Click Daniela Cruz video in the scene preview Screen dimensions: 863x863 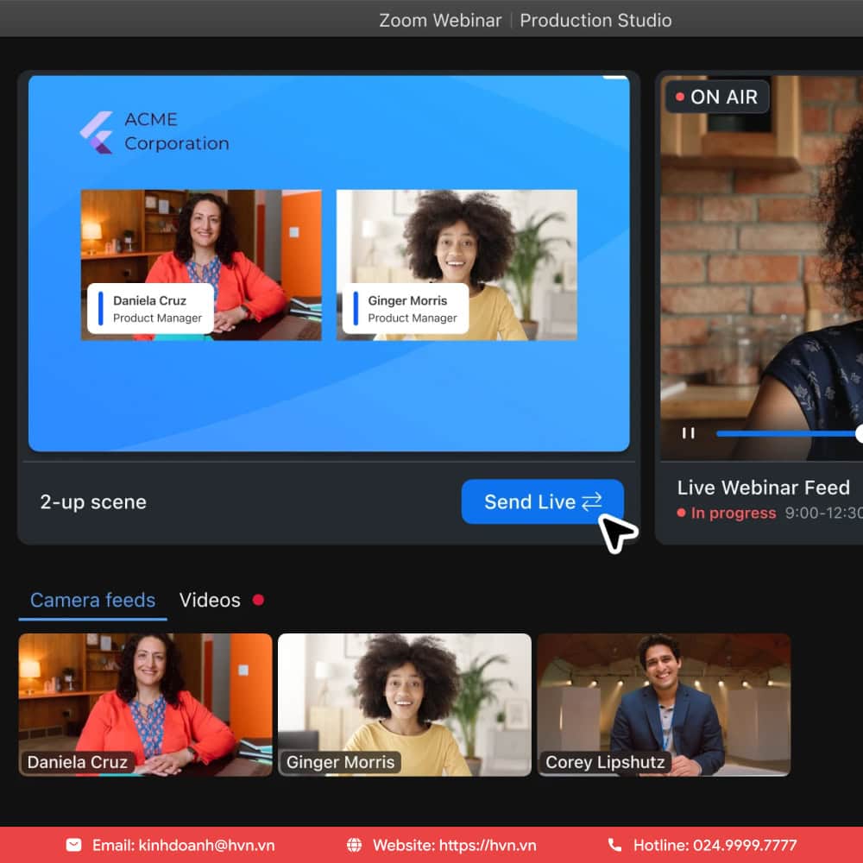[x=201, y=265]
